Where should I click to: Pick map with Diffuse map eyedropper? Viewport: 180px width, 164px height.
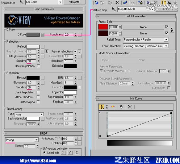coord(113,9)
